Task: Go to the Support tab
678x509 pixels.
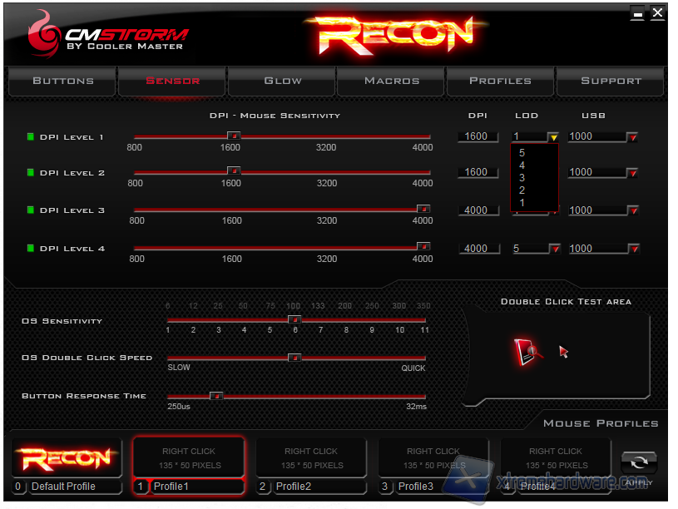Action: (x=611, y=81)
